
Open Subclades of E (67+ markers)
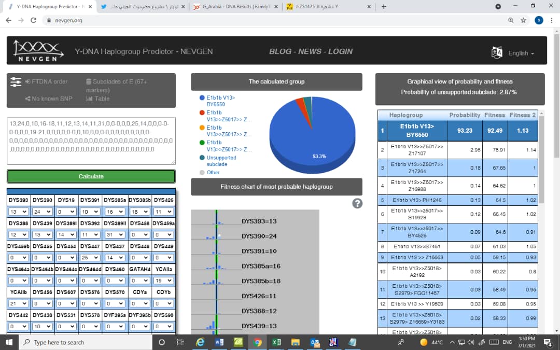point(117,86)
